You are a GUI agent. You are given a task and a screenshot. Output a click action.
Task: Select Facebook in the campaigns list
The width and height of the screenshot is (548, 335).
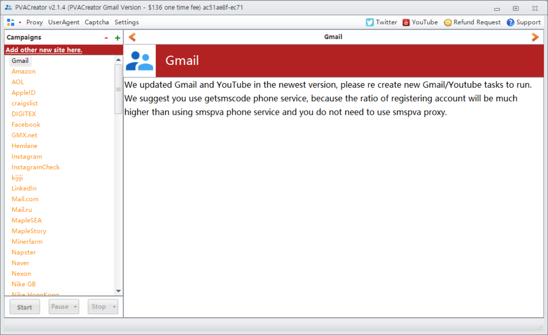tap(26, 125)
